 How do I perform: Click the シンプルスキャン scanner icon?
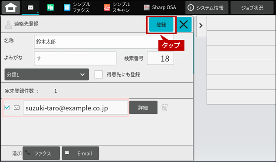[x=107, y=7]
